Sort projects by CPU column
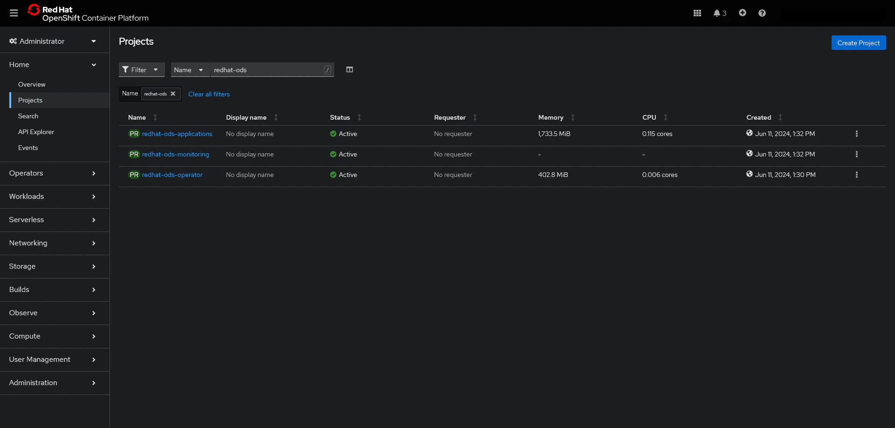The height and width of the screenshot is (428, 895). [655, 117]
